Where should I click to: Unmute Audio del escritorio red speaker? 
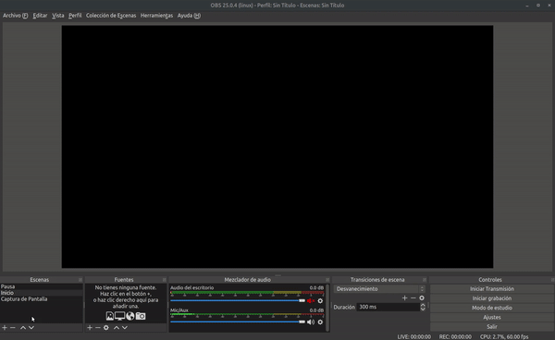click(311, 301)
